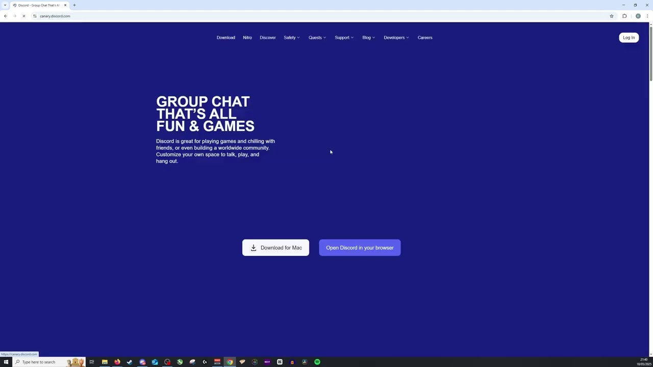The width and height of the screenshot is (653, 367).
Task: Open Discord app from the taskbar
Action: point(142,362)
